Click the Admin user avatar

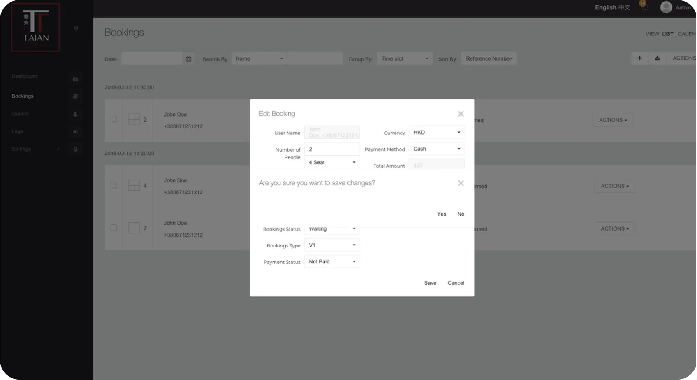pos(666,7)
